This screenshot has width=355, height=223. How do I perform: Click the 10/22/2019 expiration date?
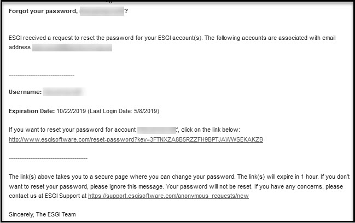(x=71, y=111)
